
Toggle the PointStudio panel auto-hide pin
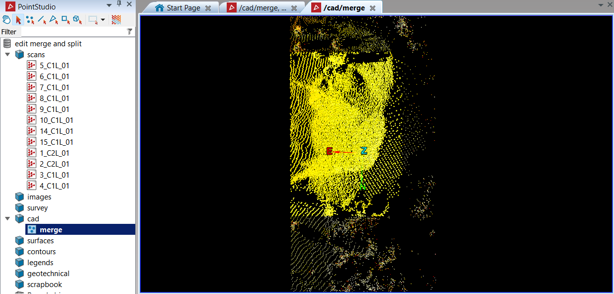pyautogui.click(x=119, y=4)
